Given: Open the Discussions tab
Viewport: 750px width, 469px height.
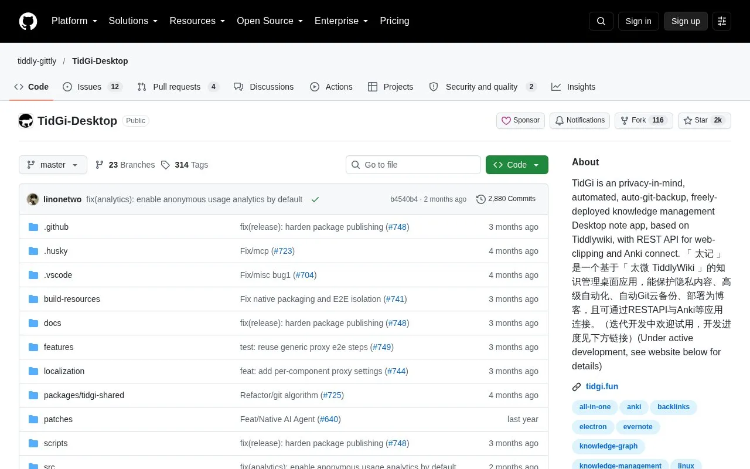Looking at the screenshot, I should [264, 87].
